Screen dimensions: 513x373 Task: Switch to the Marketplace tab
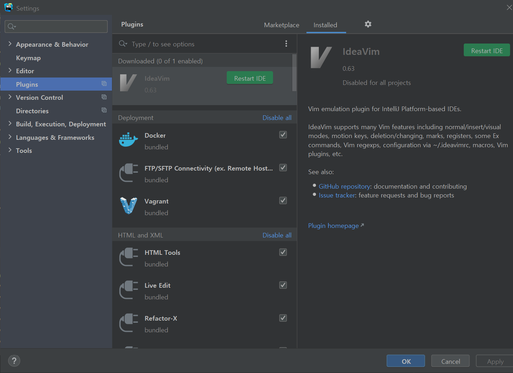(x=282, y=25)
